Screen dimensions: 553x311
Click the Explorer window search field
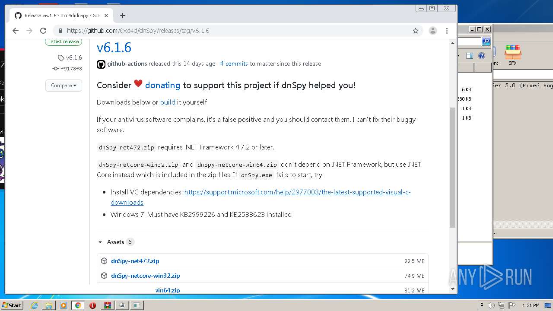470,41
